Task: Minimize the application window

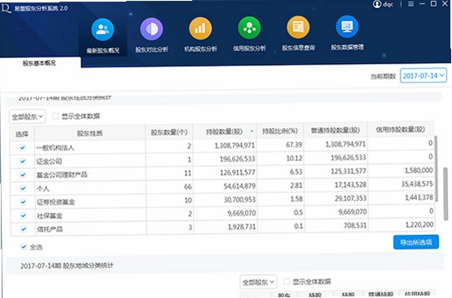Action: [422, 4]
